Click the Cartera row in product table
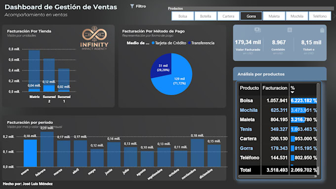This screenshot has height=189, width=336. (278, 139)
